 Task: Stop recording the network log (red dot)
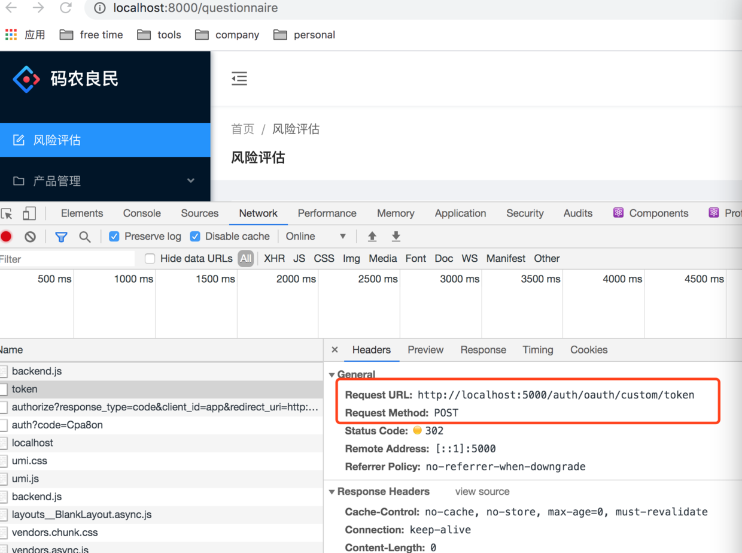coord(7,237)
